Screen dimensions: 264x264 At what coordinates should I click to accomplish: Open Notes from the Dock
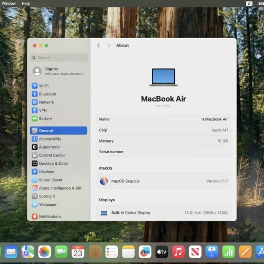[x=128, y=252]
